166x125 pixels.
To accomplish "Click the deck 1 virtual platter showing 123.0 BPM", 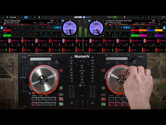I will (x=70, y=28).
